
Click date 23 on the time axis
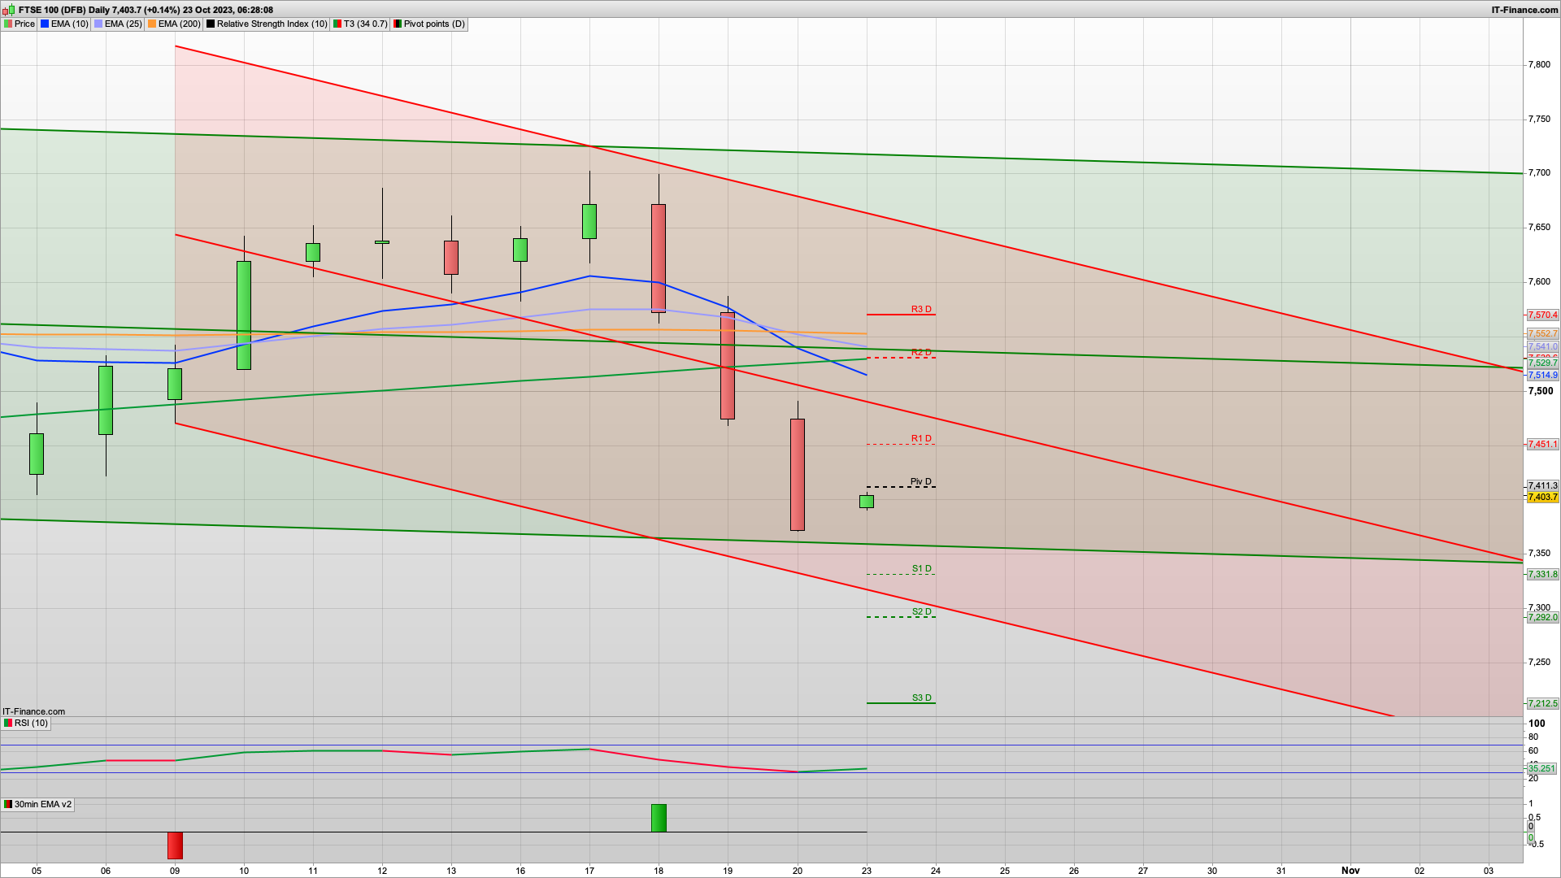867,870
